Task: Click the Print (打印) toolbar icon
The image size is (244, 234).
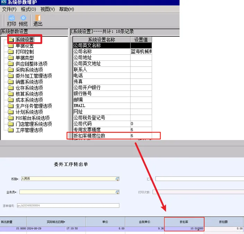Action: point(11,20)
